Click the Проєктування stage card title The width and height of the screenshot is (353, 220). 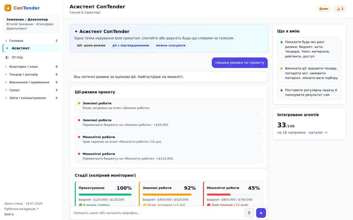pos(92,188)
